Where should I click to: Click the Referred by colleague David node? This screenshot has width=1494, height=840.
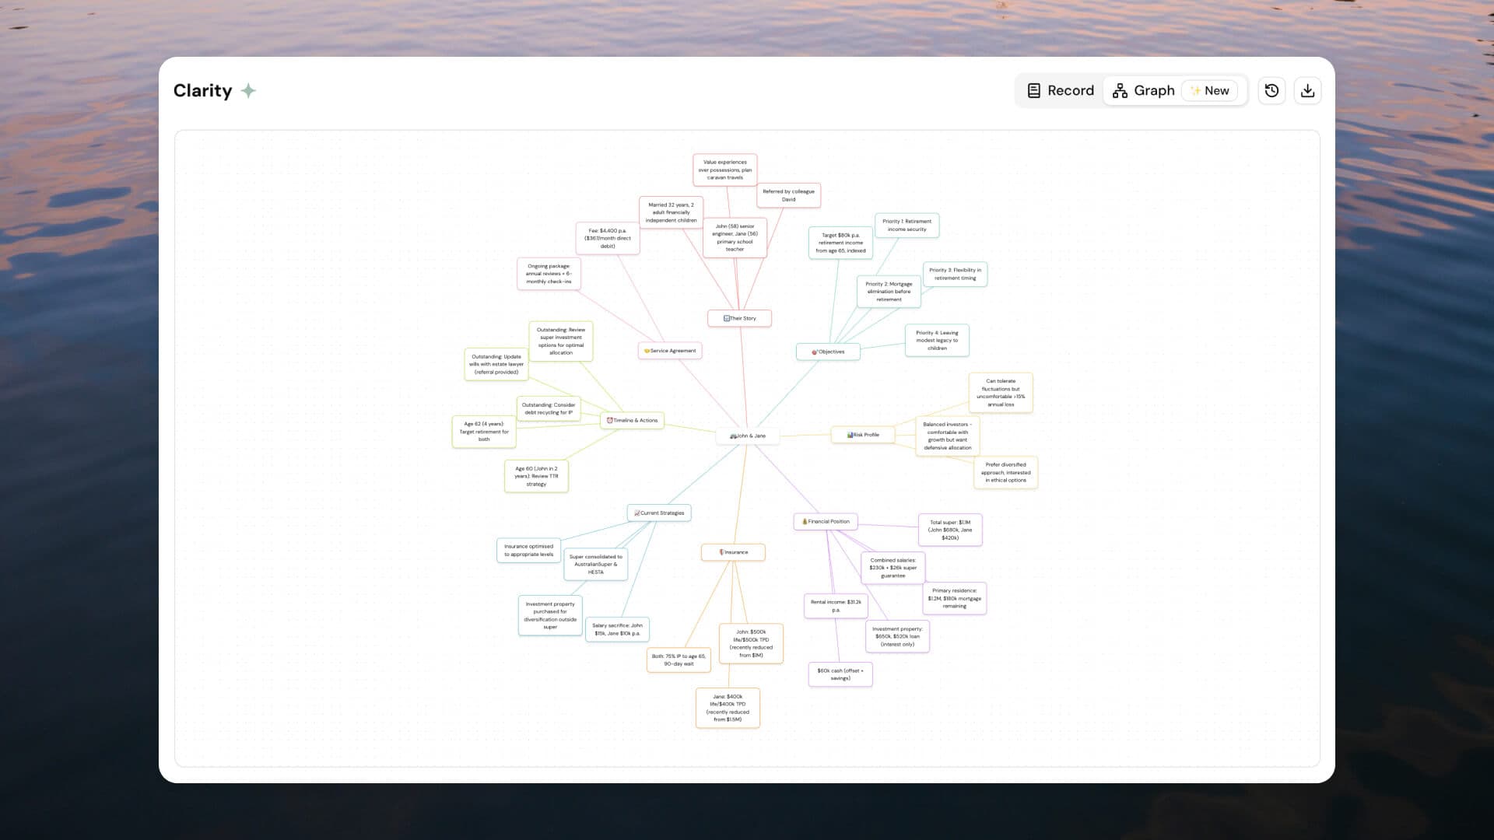[x=788, y=195]
